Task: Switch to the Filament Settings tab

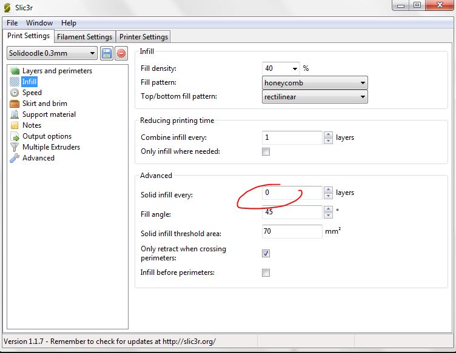Action: pyautogui.click(x=85, y=37)
